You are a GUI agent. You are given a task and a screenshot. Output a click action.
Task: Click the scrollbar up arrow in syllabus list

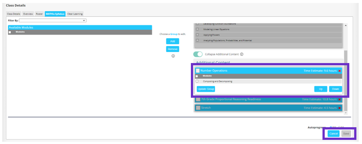346,25
